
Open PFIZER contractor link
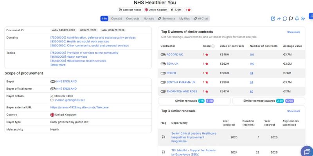tap(171, 73)
